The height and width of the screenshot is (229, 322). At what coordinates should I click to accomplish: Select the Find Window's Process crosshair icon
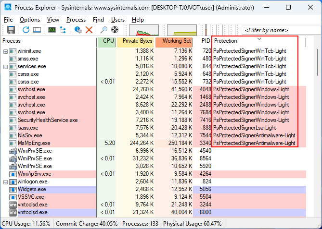[115, 30]
